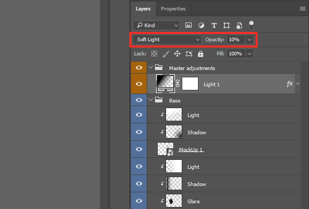Hide the Light 1 layer
Screen dimensions: 309x209
pyautogui.click(x=139, y=84)
